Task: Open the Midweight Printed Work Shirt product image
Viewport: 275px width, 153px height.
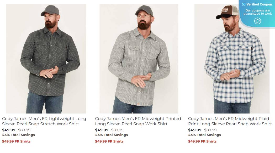Action: [139, 59]
